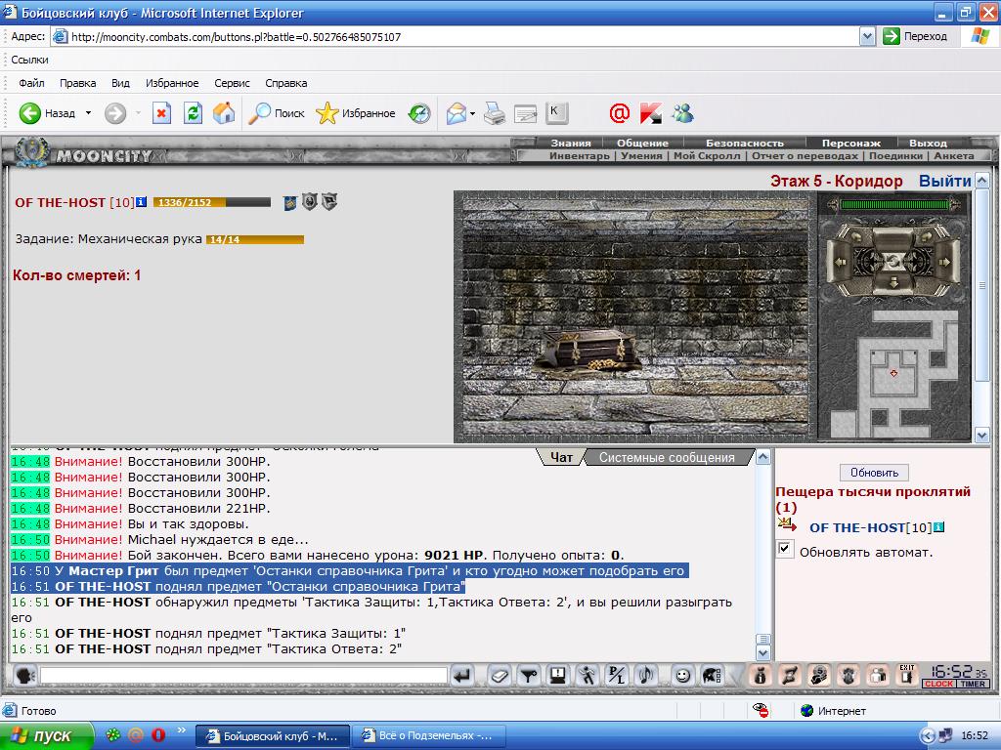
Task: Click the private message arrow before OF THE-HOST
Action: point(787,524)
